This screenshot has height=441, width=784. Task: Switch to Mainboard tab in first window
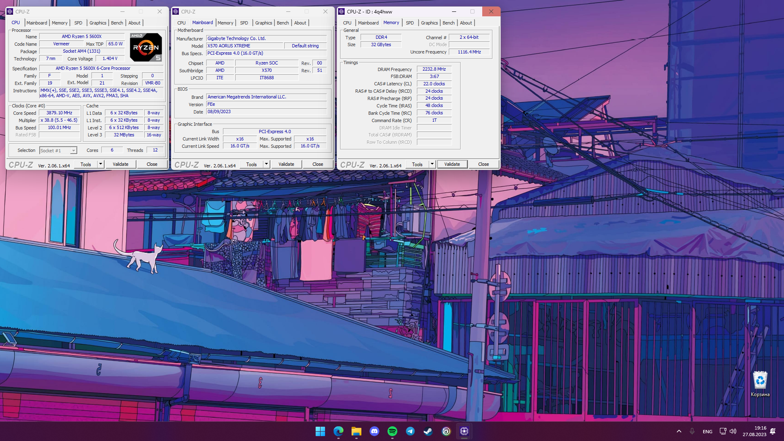(37, 23)
